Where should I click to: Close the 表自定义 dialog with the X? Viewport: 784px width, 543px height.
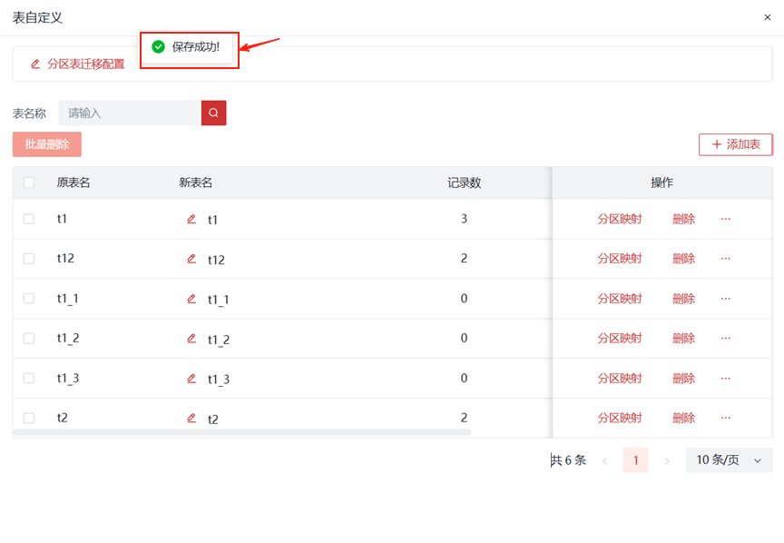pos(768,17)
